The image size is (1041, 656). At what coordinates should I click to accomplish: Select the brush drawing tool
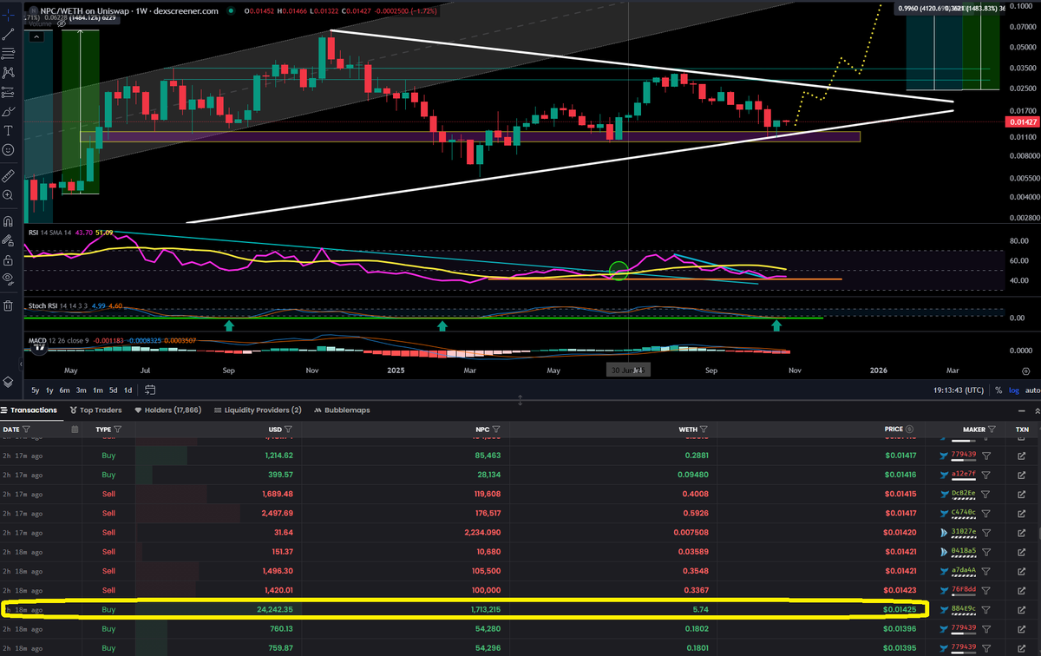click(8, 109)
